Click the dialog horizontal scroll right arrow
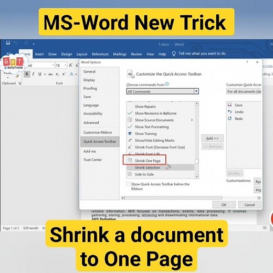The height and width of the screenshot is (273, 273). pyautogui.click(x=259, y=198)
